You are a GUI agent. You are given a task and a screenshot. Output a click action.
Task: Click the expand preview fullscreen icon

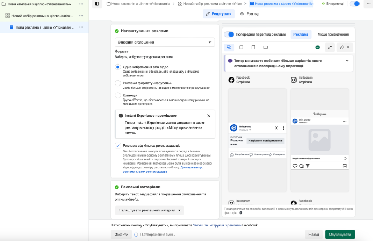coord(330,47)
